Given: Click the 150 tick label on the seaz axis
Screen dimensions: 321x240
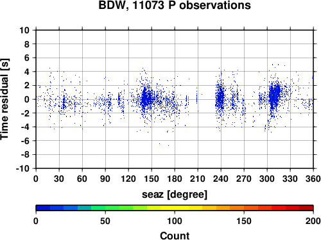Looking at the screenshot, I should coord(152,179).
